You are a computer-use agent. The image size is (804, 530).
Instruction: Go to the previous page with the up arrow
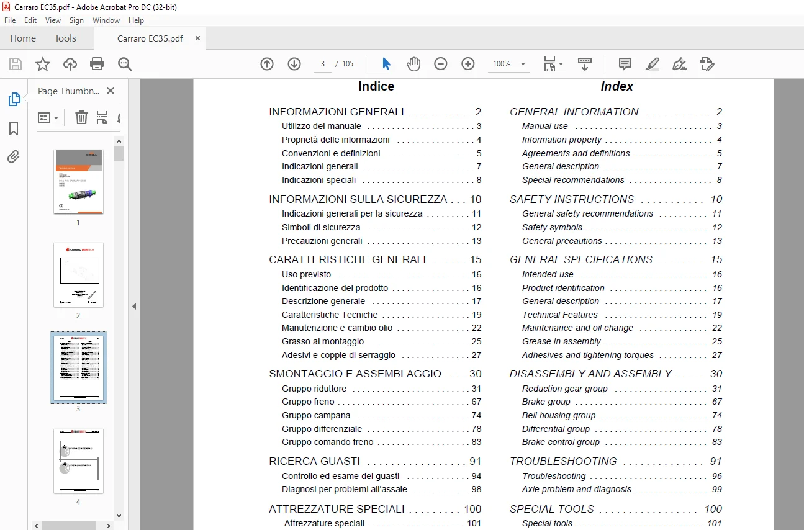point(267,64)
